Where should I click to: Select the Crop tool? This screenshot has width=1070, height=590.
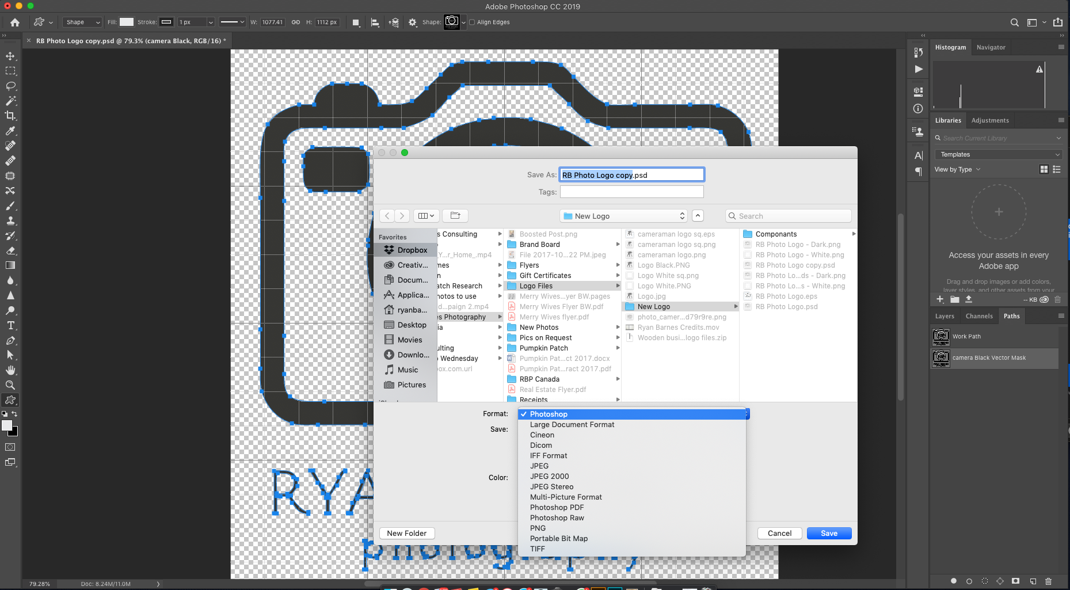point(10,116)
